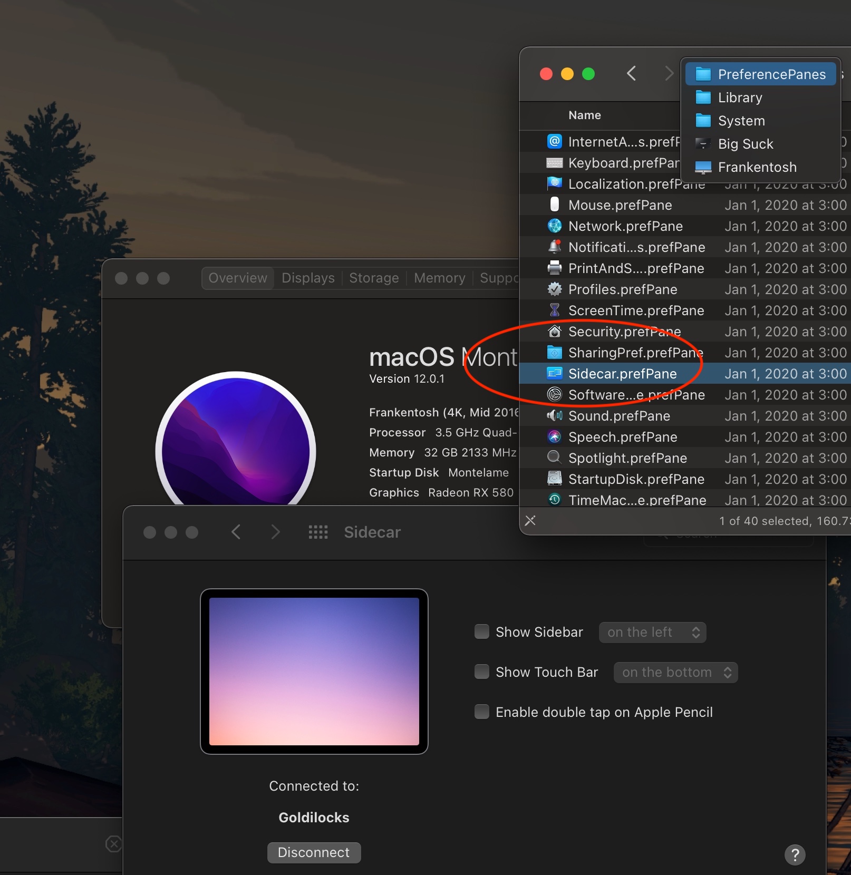Open the sidebar position 'on the left' dropdown
Image resolution: width=851 pixels, height=875 pixels.
coord(652,632)
